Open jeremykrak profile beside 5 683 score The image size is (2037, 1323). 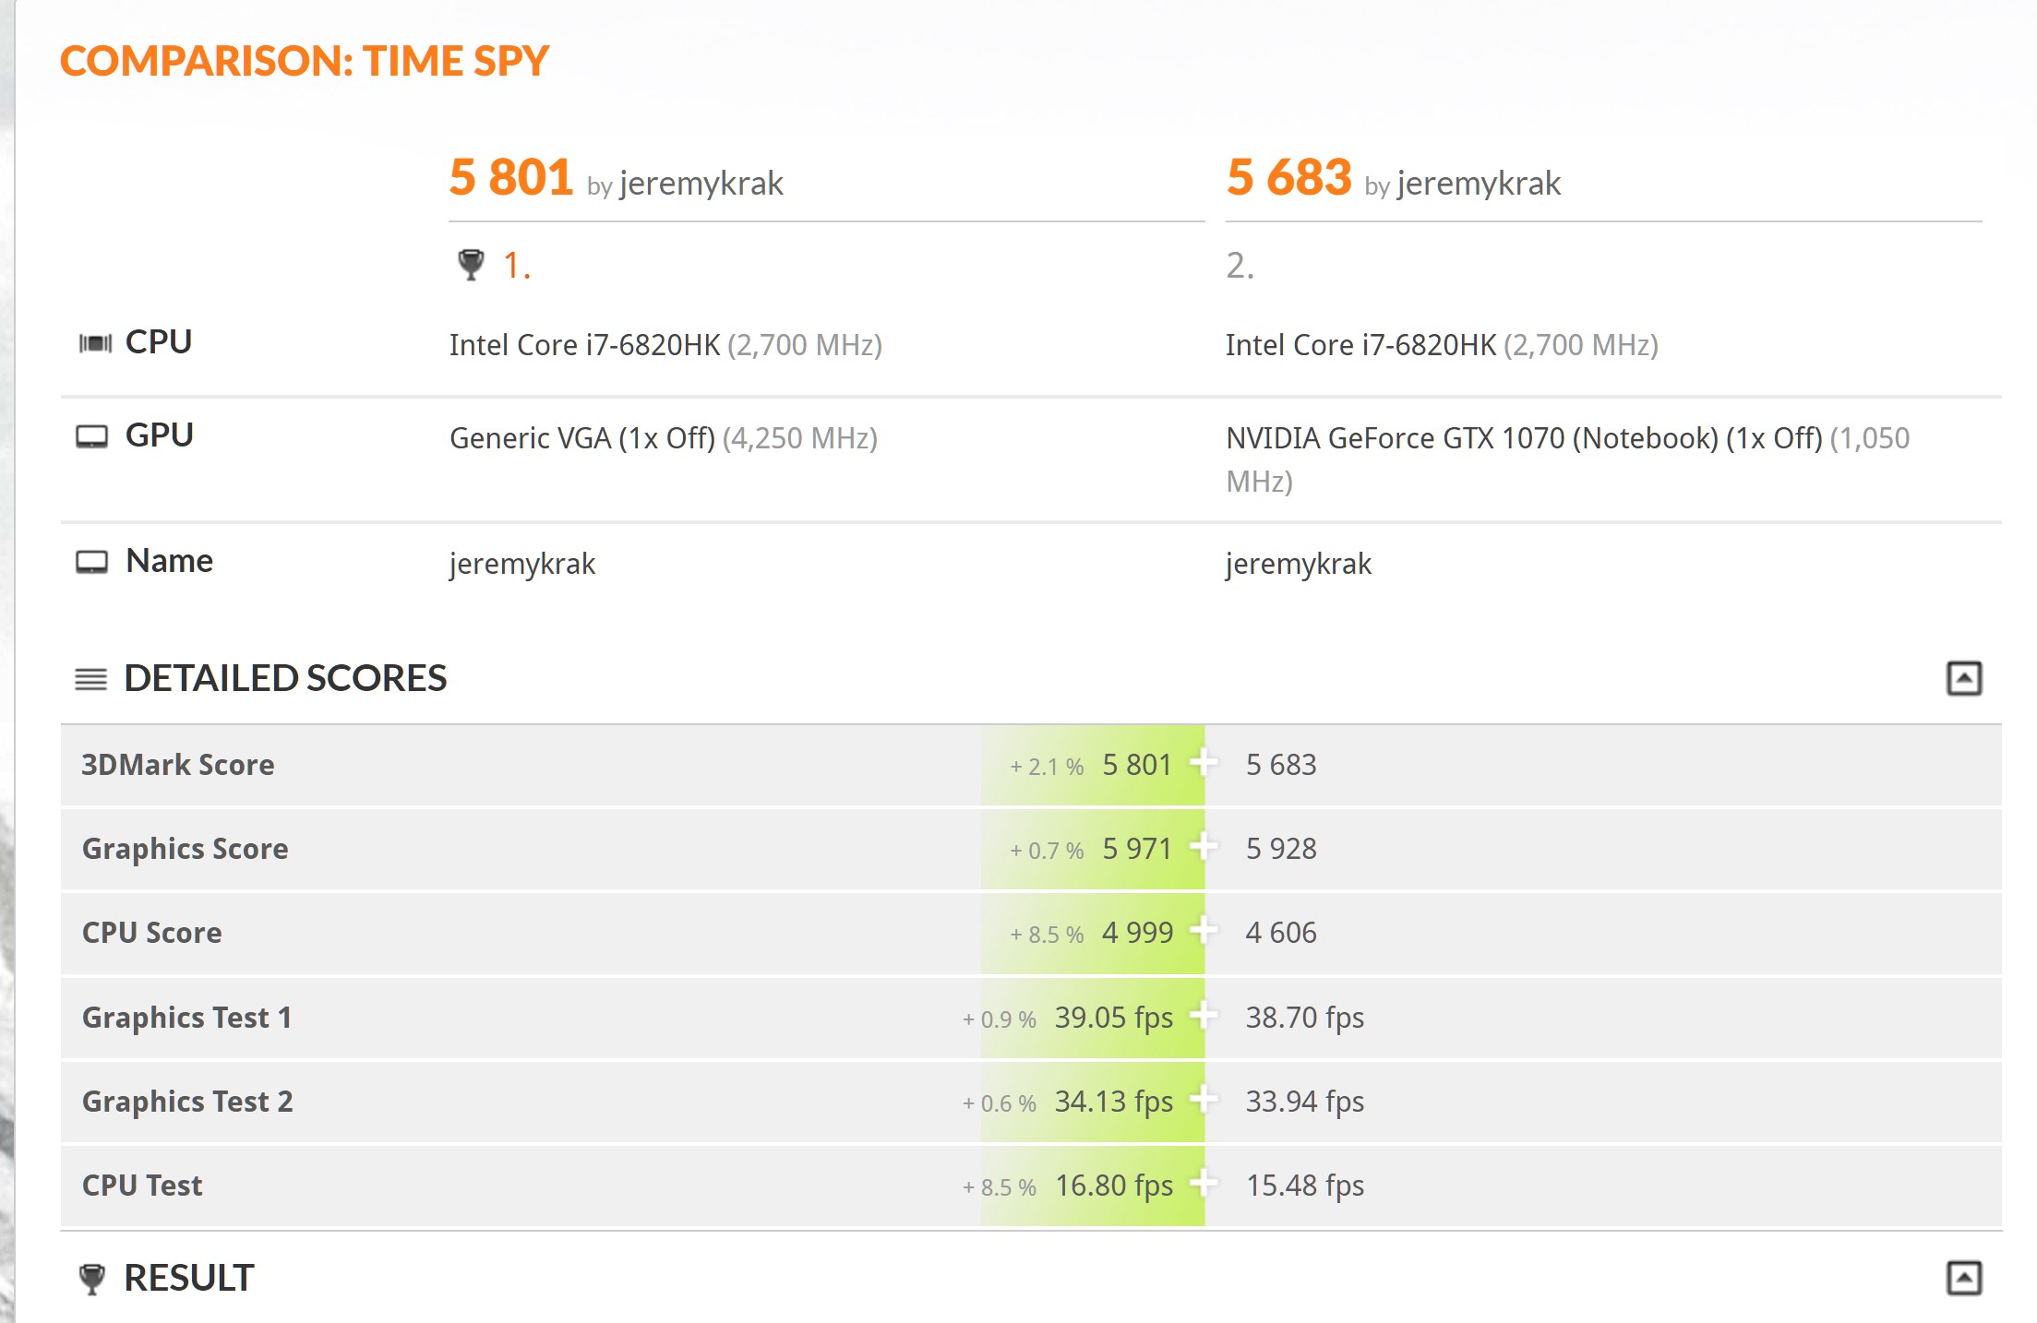point(1479,184)
